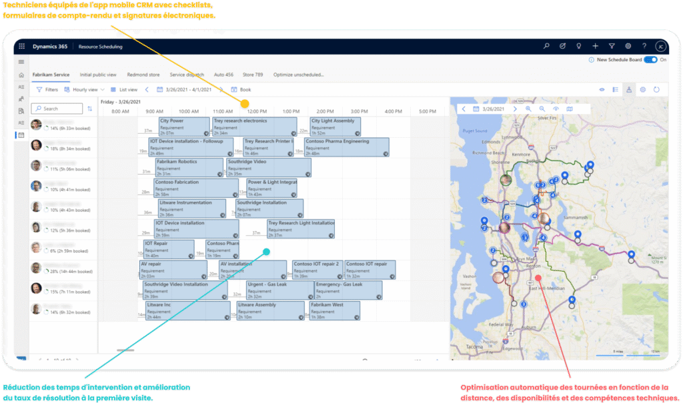Select the Litware Assembly booking

pyautogui.click(x=271, y=310)
